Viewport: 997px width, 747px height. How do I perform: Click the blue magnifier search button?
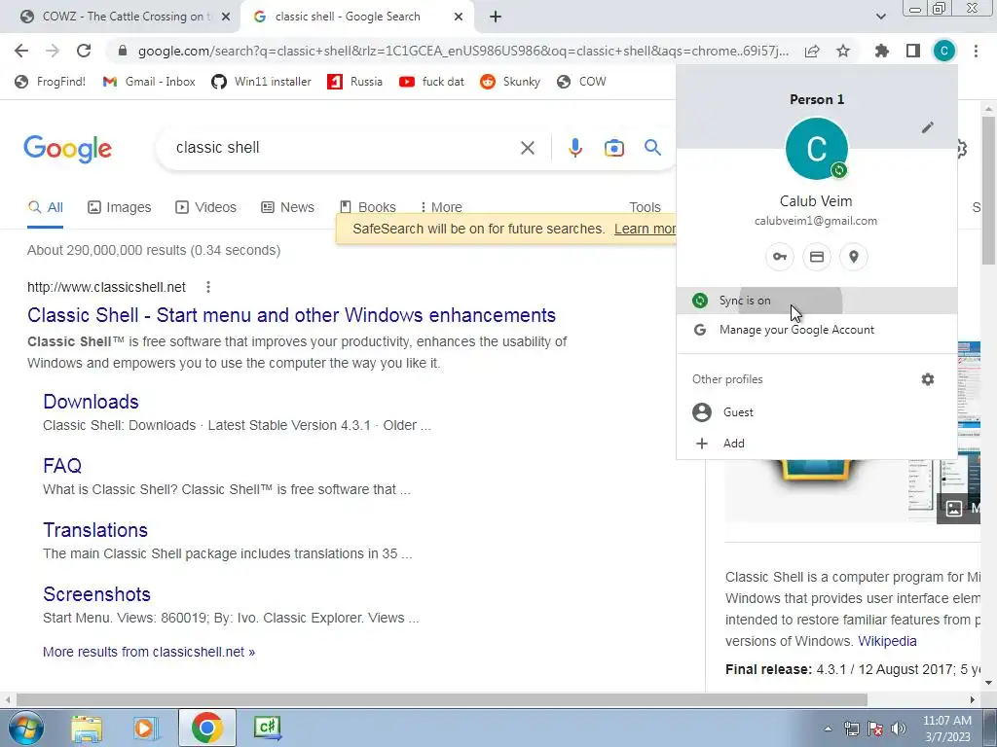pos(652,148)
